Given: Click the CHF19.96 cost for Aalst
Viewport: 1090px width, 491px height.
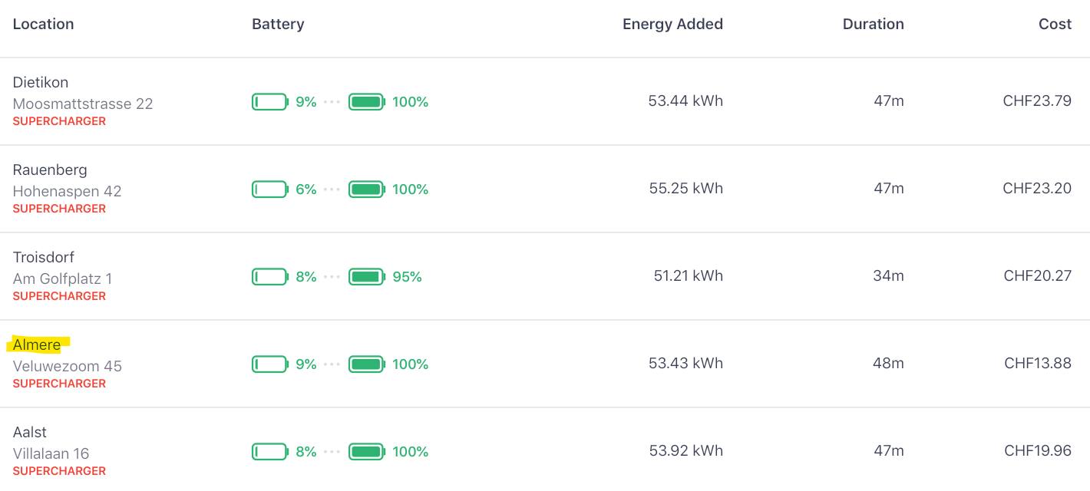Looking at the screenshot, I should pyautogui.click(x=1037, y=451).
